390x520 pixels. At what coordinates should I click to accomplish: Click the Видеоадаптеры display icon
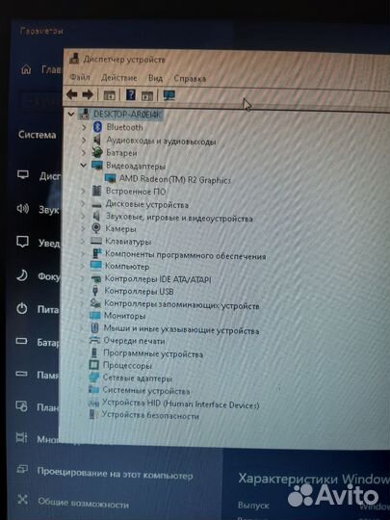[x=97, y=166]
